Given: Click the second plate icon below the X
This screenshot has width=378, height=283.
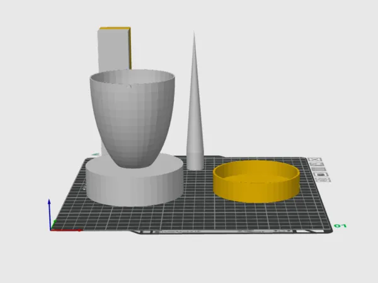Looking at the screenshot, I should point(318,165).
